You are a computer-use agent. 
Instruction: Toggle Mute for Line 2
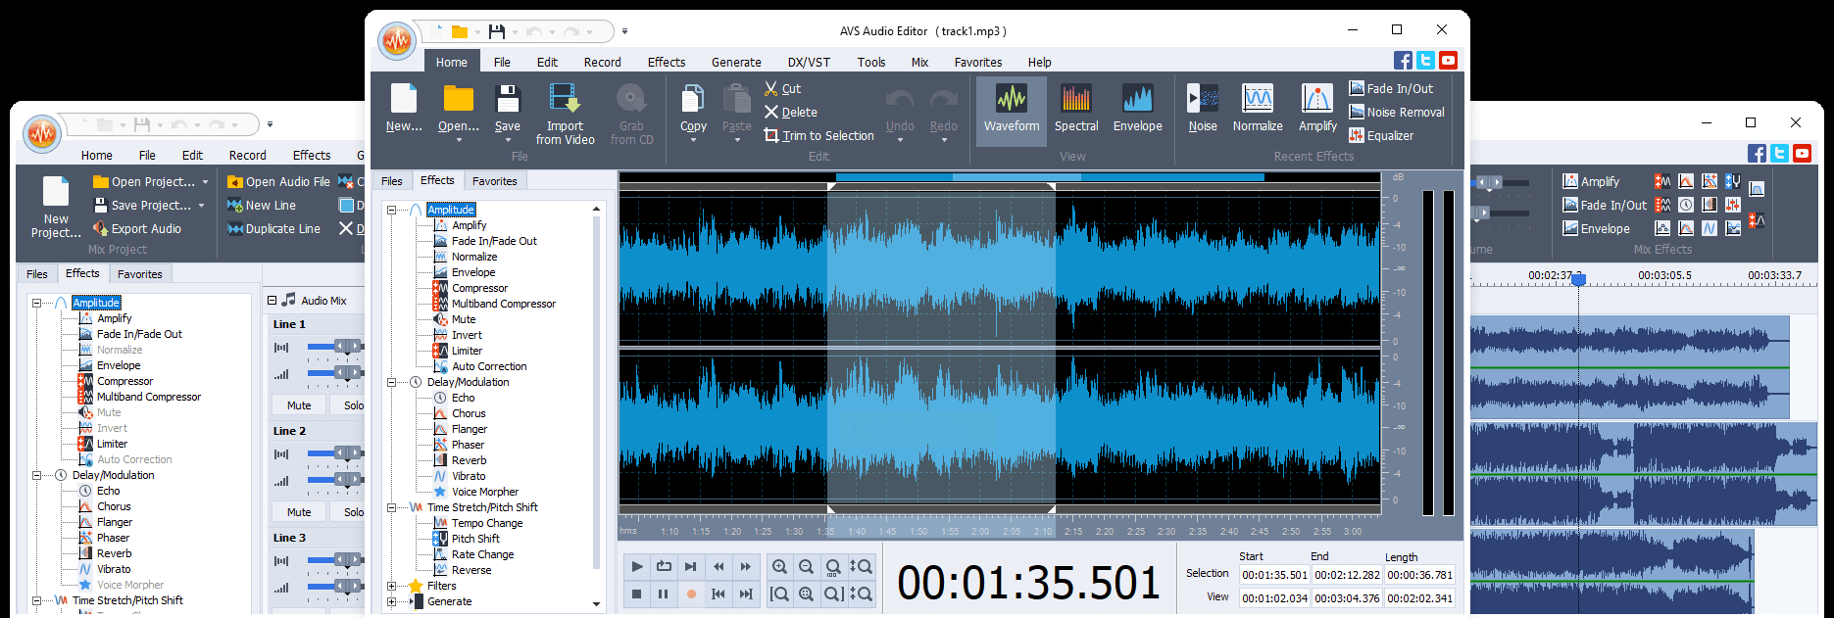point(299,512)
